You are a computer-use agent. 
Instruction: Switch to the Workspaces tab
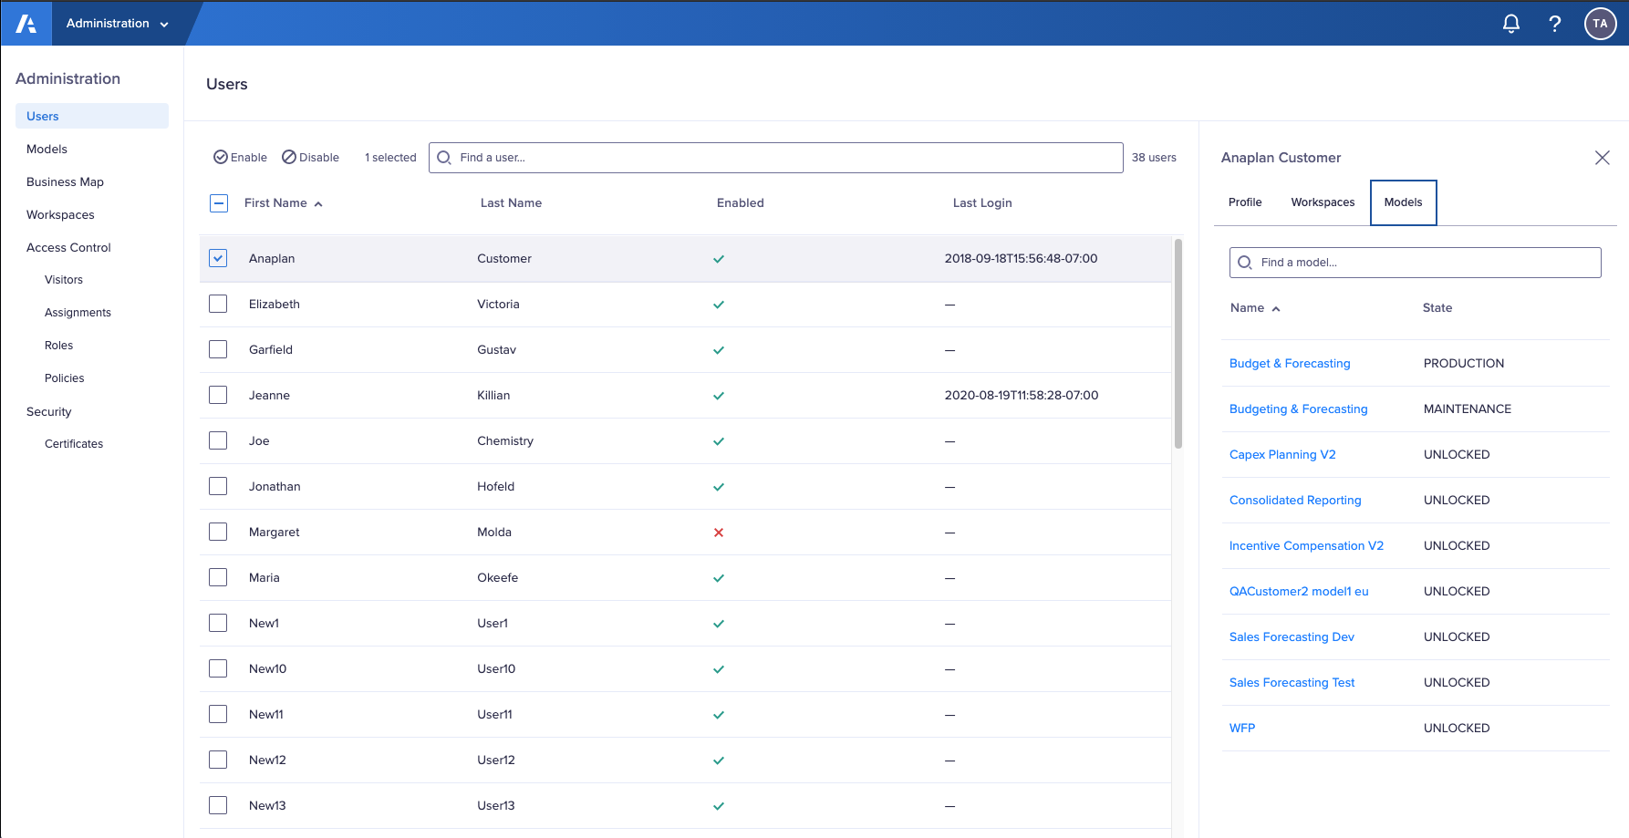(1323, 202)
